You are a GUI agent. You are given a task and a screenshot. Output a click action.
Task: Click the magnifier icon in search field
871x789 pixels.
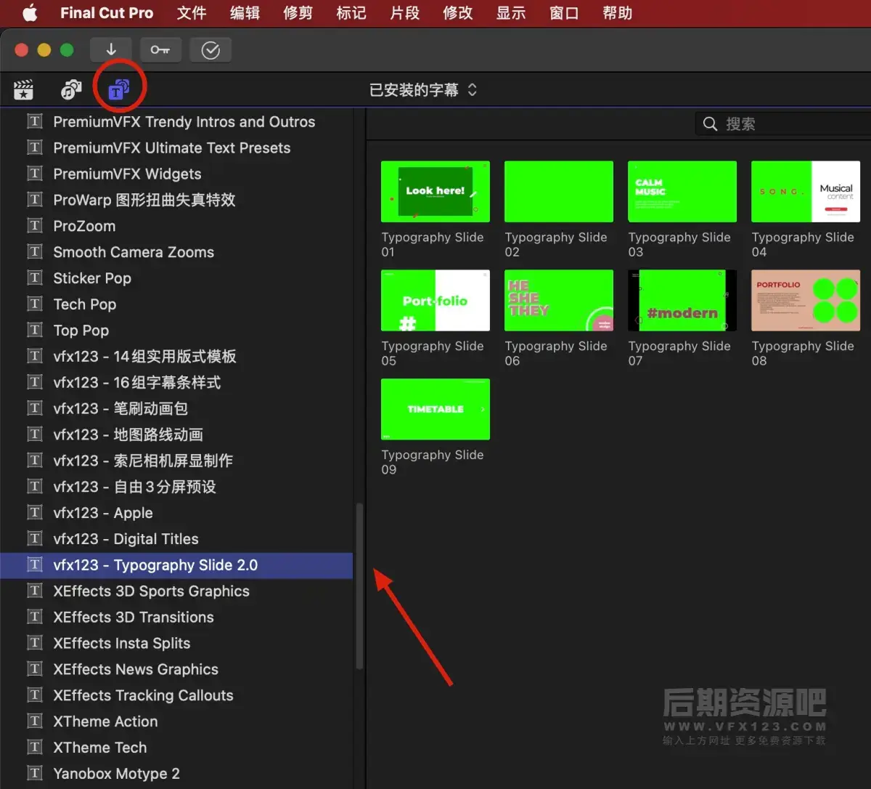[x=711, y=124]
